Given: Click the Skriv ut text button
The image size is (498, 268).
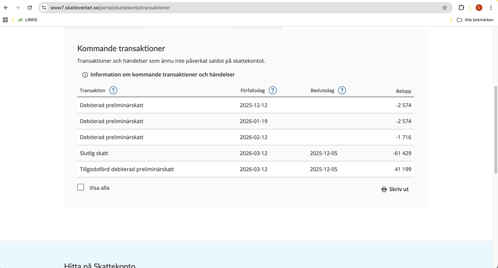Looking at the screenshot, I should (399, 189).
